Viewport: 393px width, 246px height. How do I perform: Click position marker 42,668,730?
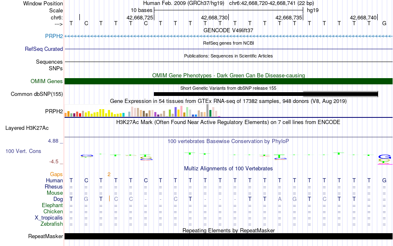pos(214,17)
